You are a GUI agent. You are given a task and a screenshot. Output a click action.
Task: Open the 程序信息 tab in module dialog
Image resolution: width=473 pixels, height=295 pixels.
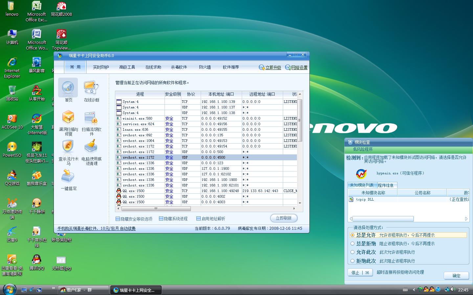386,185
